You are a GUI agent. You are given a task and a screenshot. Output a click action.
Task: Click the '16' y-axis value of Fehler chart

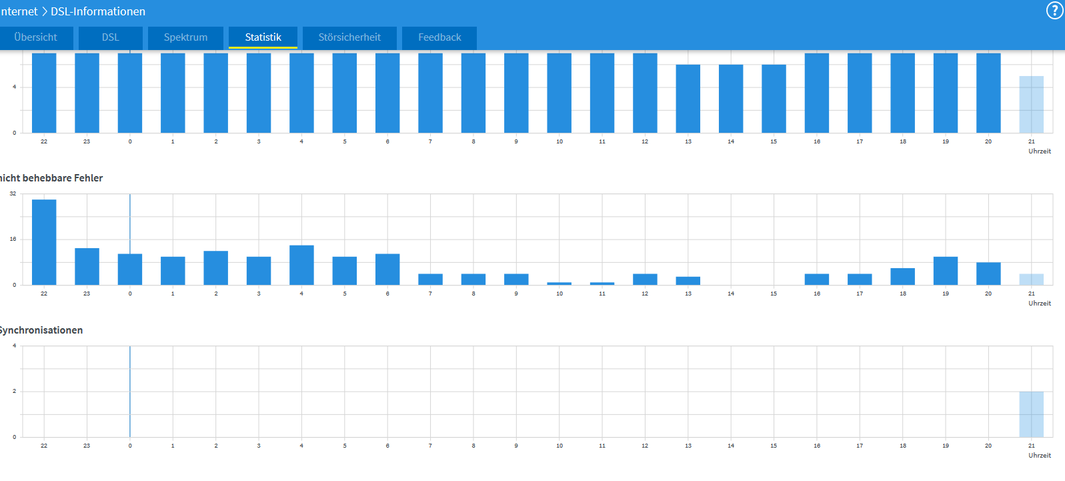click(x=13, y=239)
